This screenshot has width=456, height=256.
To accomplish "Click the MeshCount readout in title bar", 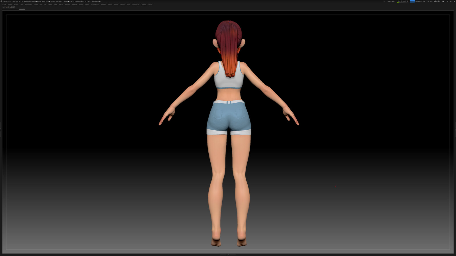I will [97, 1].
